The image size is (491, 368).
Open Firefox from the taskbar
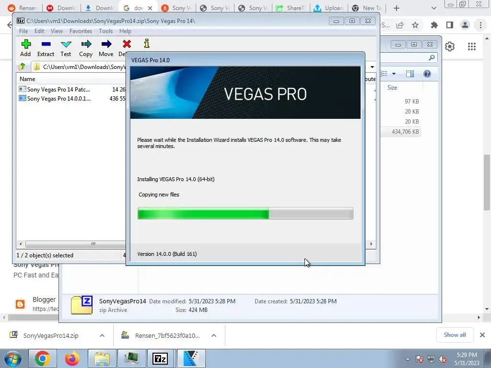pyautogui.click(x=72, y=358)
